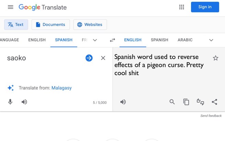Viewport: 225px width, 141px height.
Task: Click the blue translate arrow button
Action: tap(89, 58)
